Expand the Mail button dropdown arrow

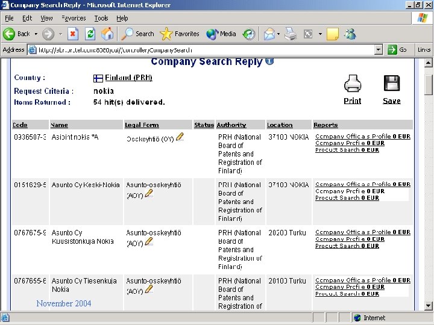(x=278, y=34)
